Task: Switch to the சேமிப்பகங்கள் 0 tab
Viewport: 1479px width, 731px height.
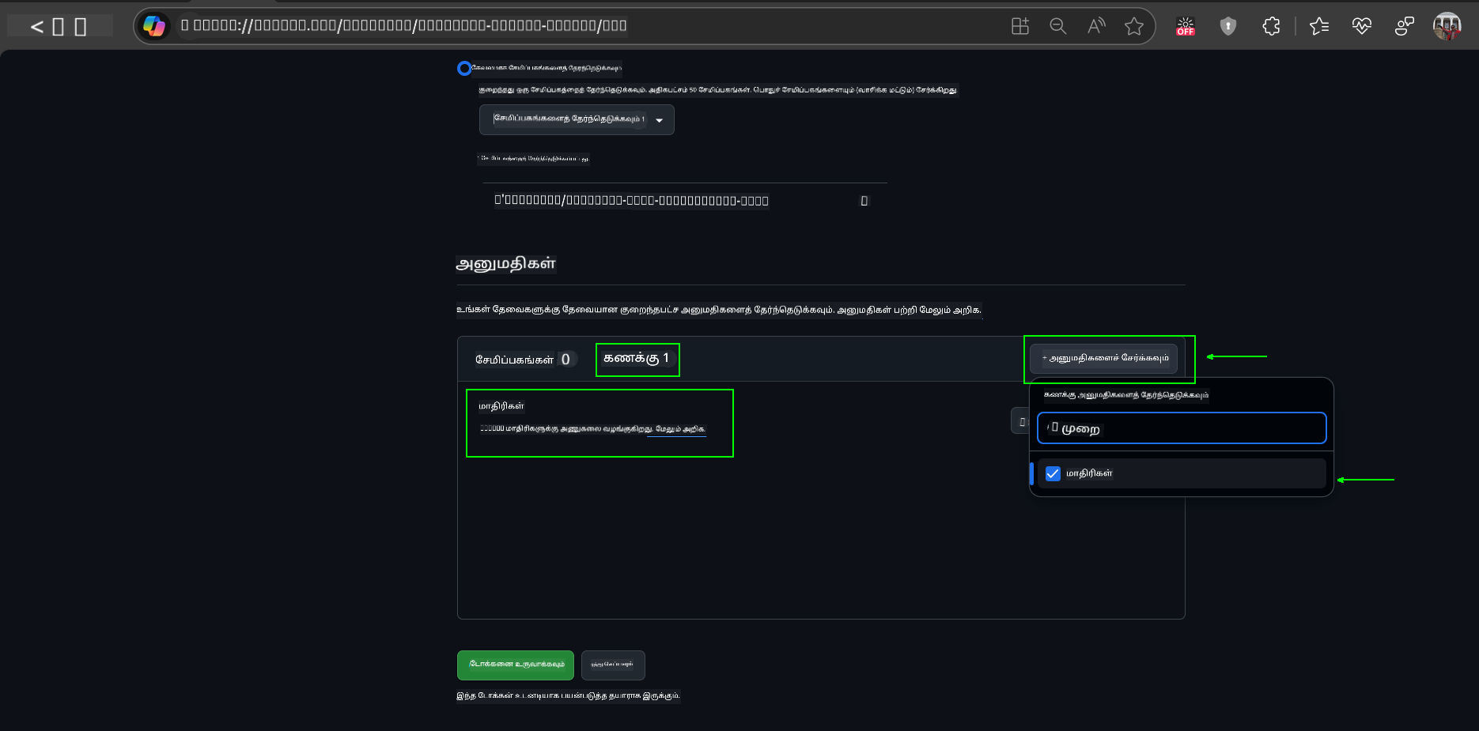Action: [x=524, y=360]
